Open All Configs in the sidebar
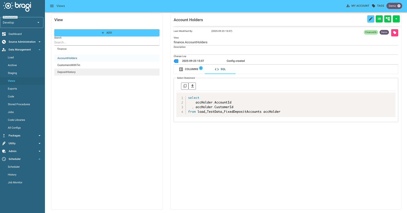The width and height of the screenshot is (407, 213). [14, 128]
